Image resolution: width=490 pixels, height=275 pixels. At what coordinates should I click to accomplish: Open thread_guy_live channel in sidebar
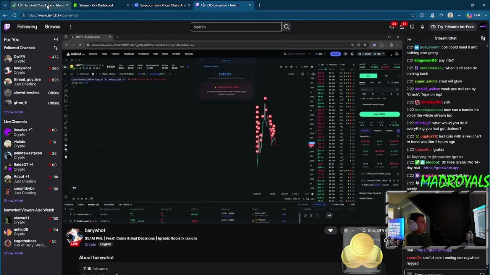(x=31, y=82)
